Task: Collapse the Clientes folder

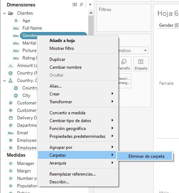Action: pyautogui.click(x=4, y=13)
